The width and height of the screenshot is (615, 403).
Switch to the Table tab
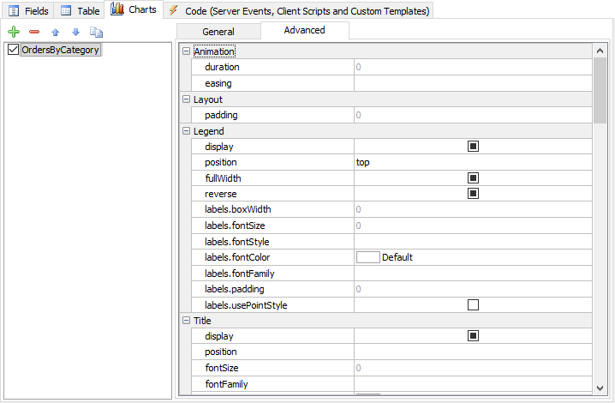[x=80, y=10]
